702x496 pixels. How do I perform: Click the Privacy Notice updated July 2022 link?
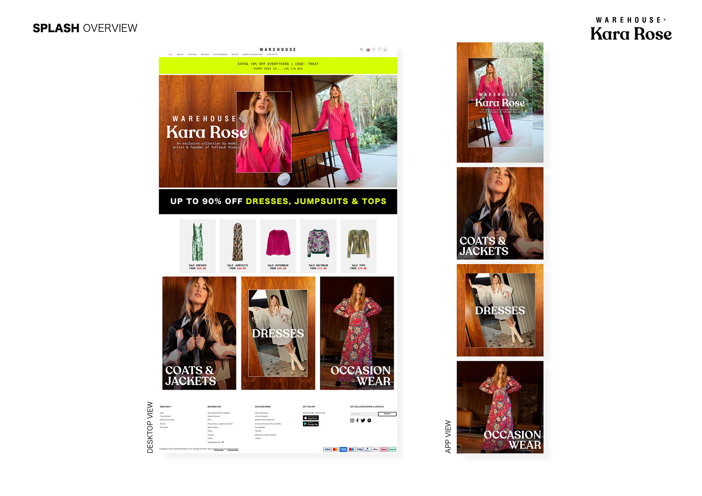tap(220, 424)
